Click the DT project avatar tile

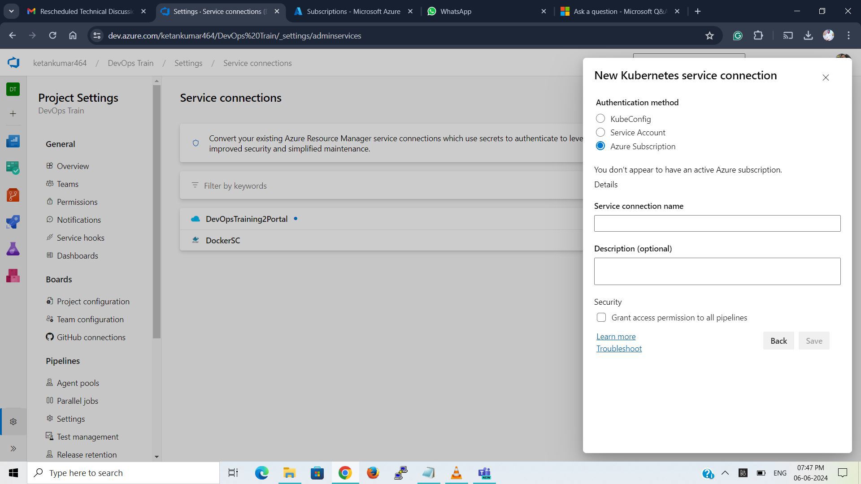tap(13, 89)
